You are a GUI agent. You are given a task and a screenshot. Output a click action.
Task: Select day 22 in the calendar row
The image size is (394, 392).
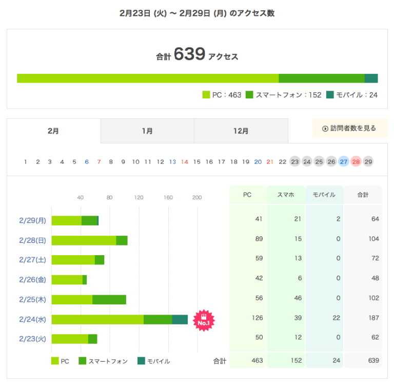(283, 162)
